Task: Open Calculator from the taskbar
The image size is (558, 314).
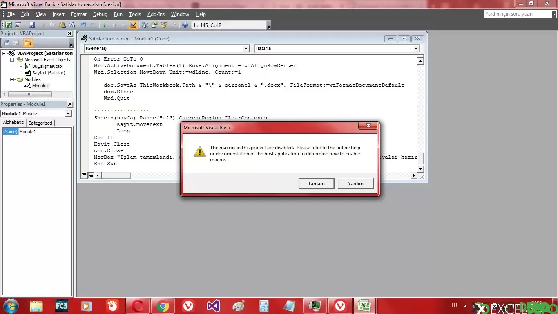Action: [264, 306]
